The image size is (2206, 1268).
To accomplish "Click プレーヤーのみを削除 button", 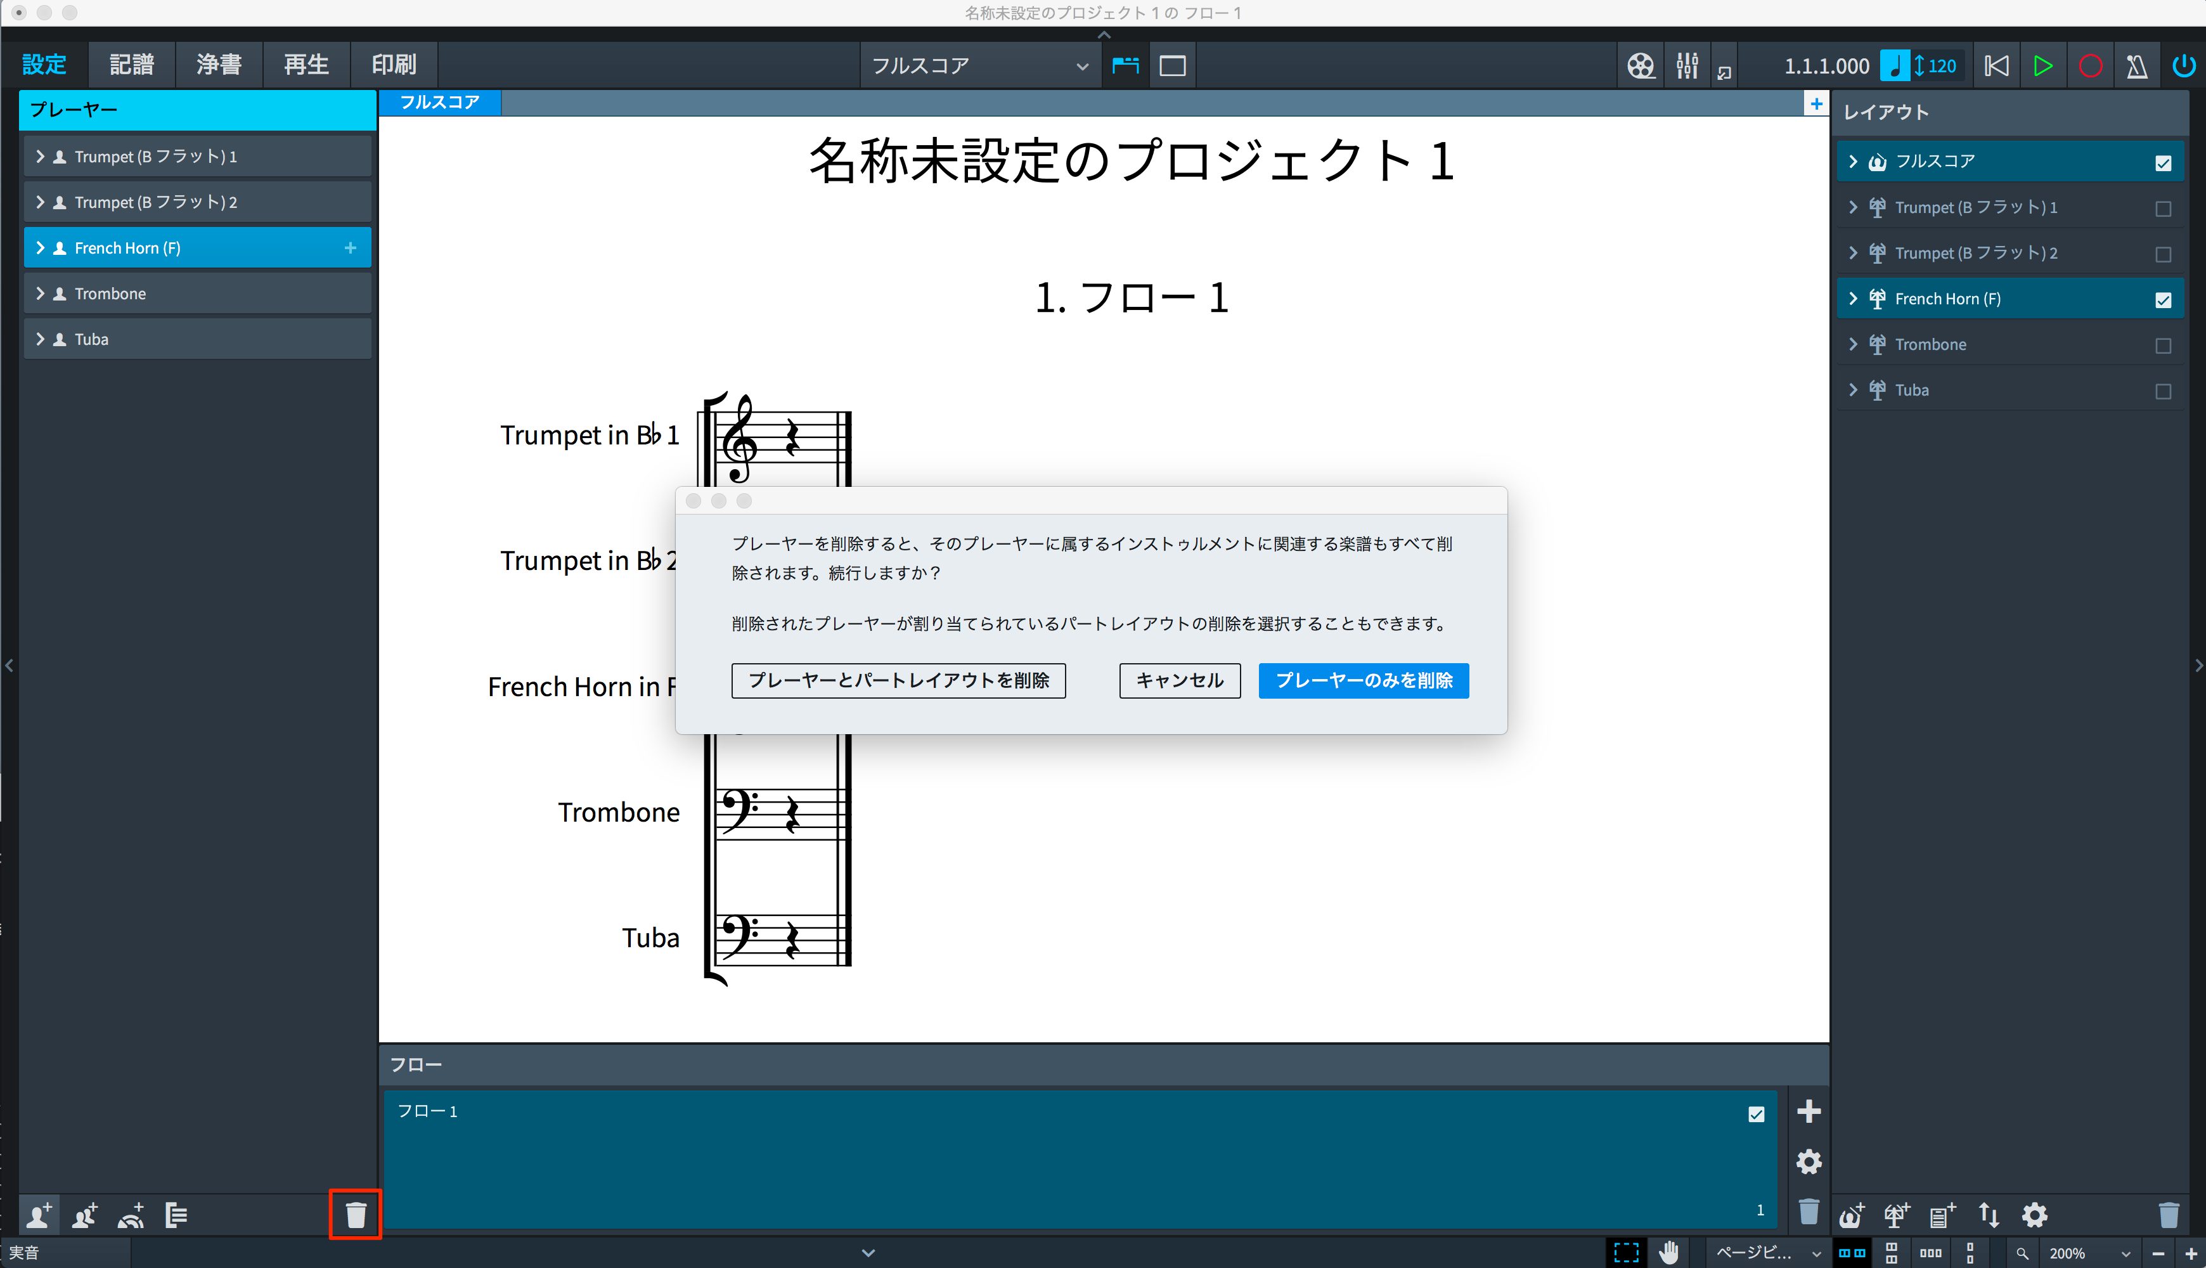I will tap(1364, 680).
